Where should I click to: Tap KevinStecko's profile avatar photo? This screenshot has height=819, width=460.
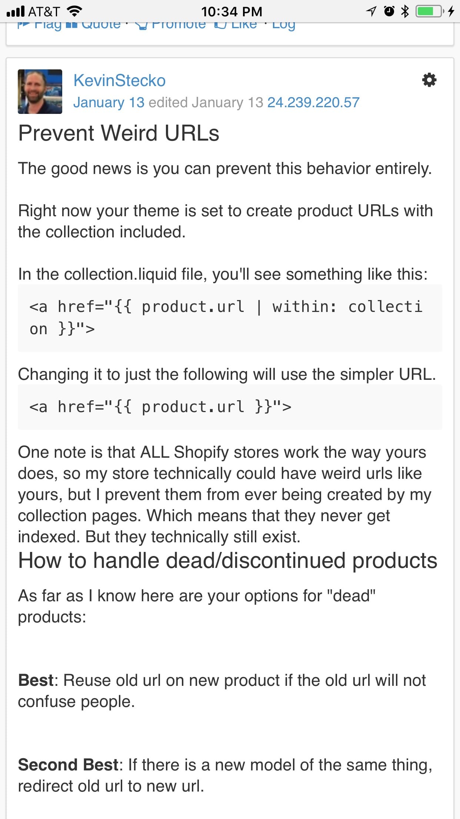coord(40,92)
